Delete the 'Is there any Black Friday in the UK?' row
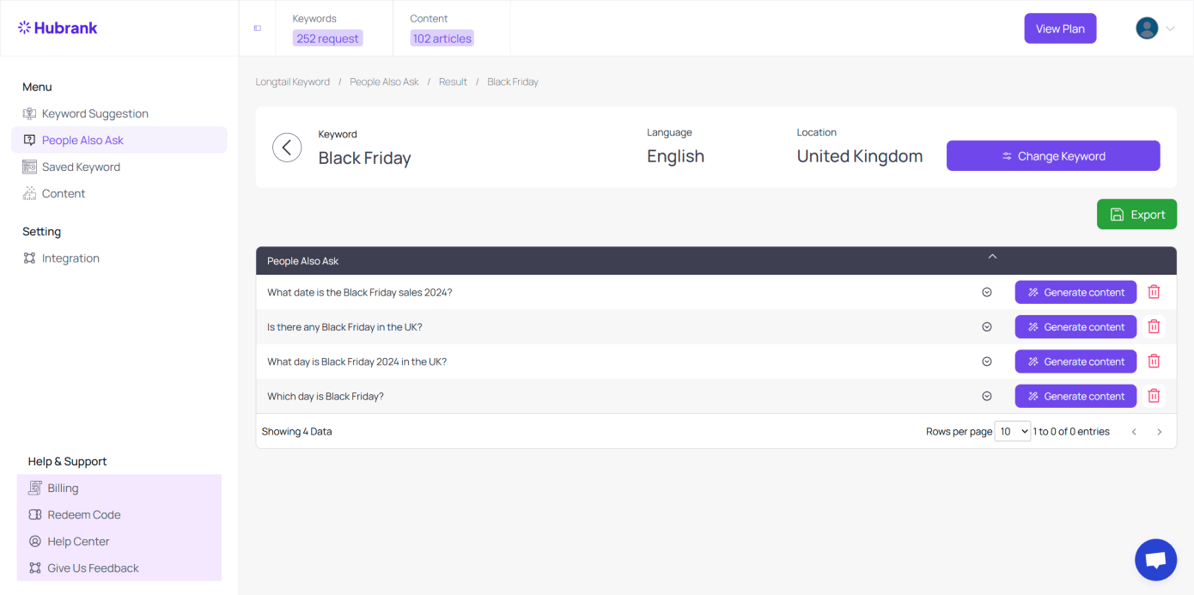The image size is (1194, 595). (1154, 327)
